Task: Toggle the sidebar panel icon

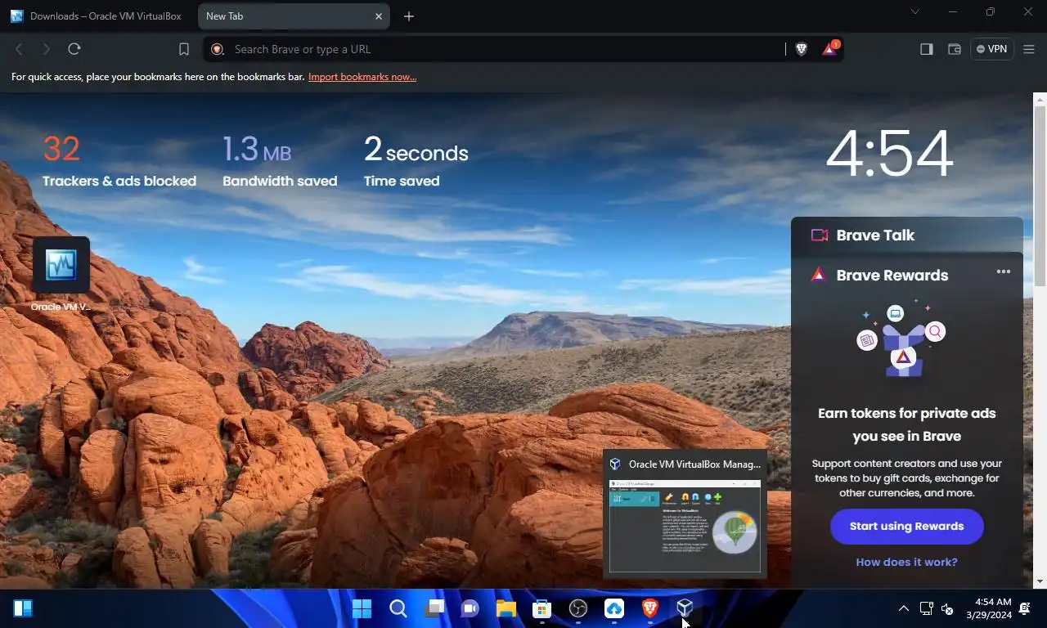Action: [927, 49]
